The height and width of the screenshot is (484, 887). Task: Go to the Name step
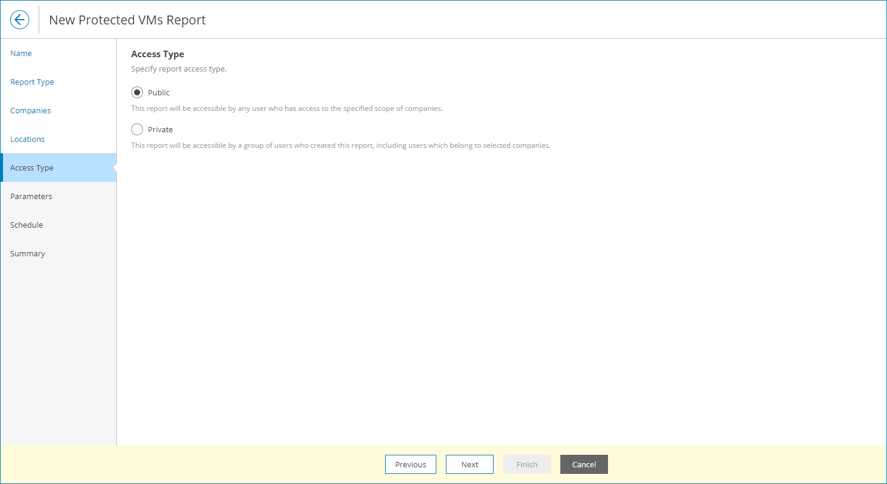(21, 53)
